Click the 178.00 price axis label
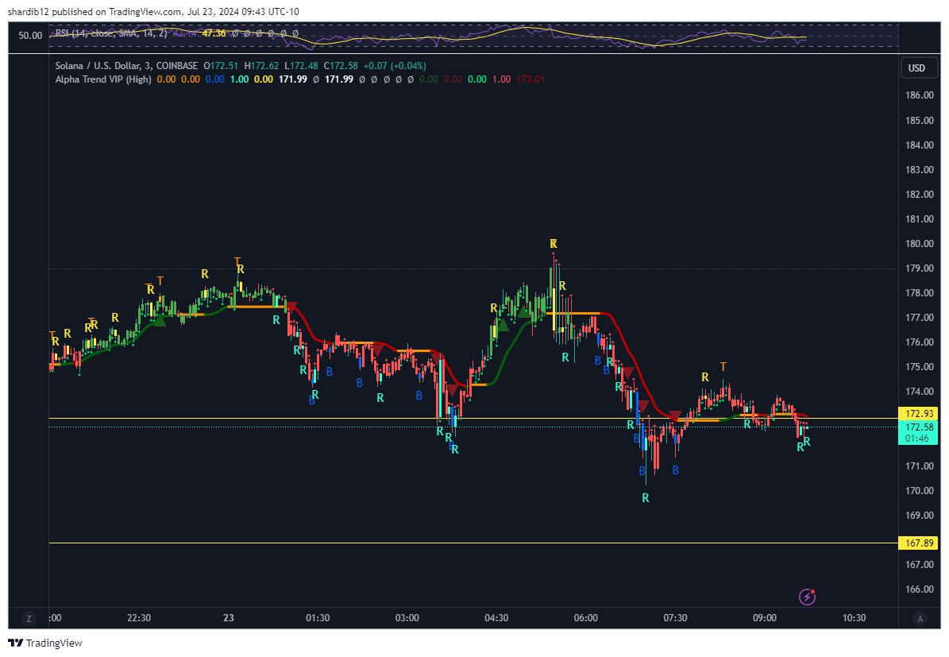The image size is (949, 657). coord(920,293)
